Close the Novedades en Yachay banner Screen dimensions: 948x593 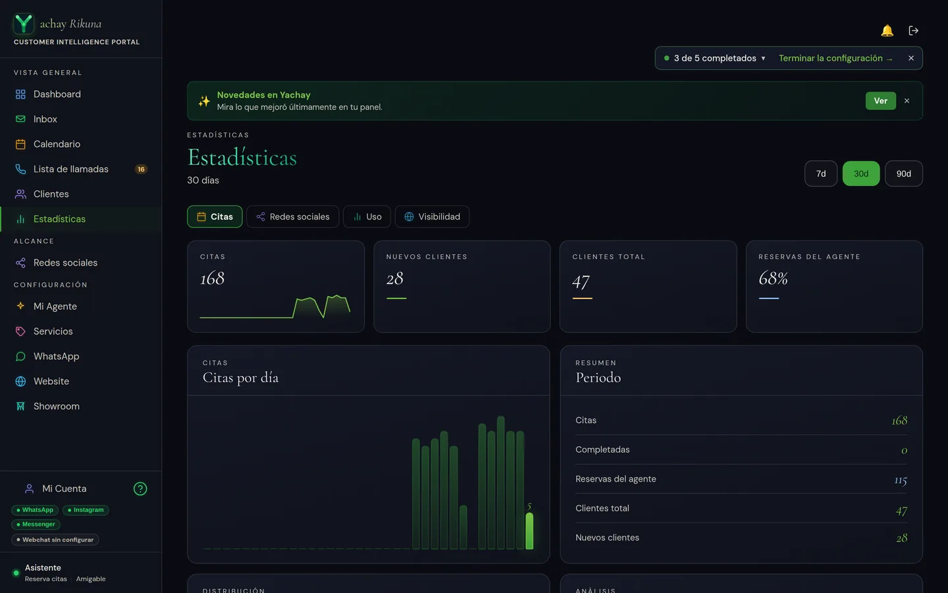(x=907, y=101)
